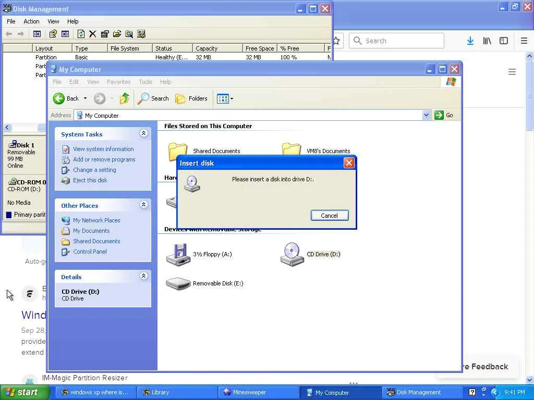
Task: Click the Explore magnifier icon in Disk Management toolbar
Action: pos(129,34)
